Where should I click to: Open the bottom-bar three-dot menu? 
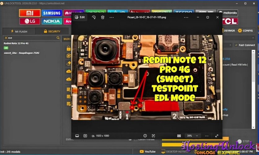[207, 136]
